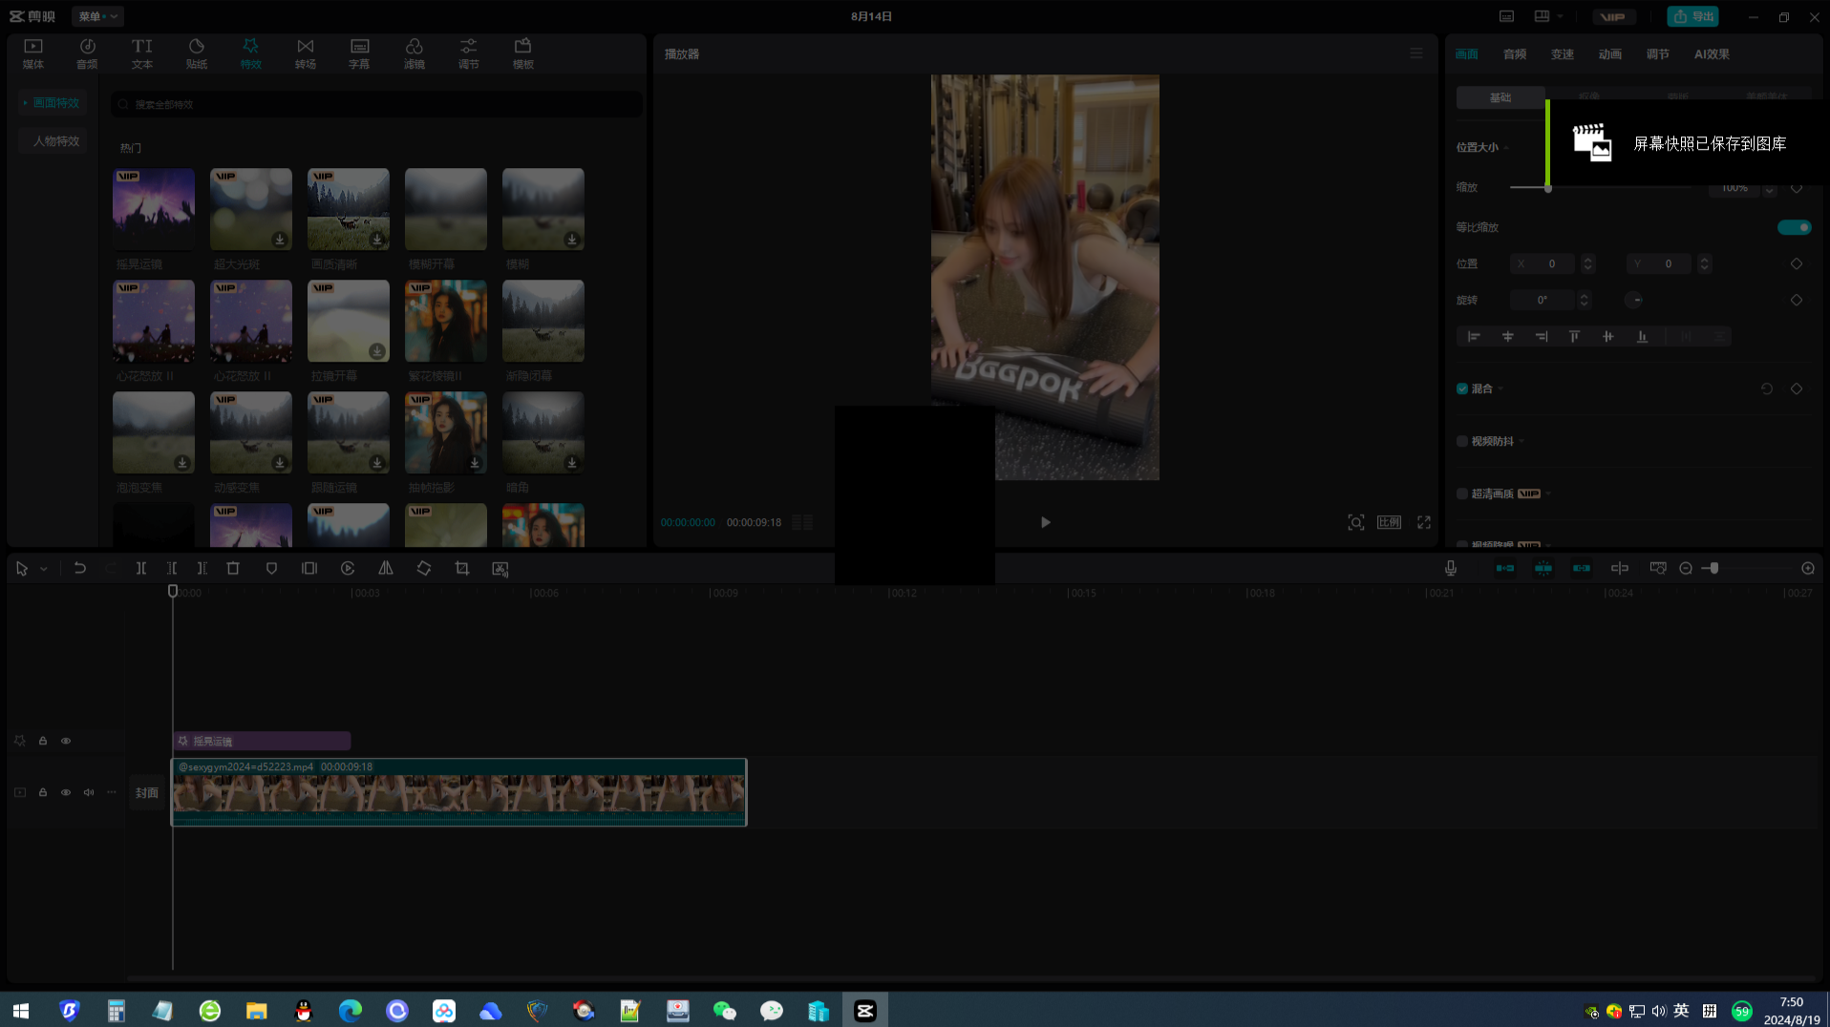1830x1027 pixels.
Task: Click the 导出 export button
Action: tap(1693, 16)
